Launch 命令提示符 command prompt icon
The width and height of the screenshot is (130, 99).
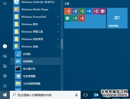[x=18, y=69]
